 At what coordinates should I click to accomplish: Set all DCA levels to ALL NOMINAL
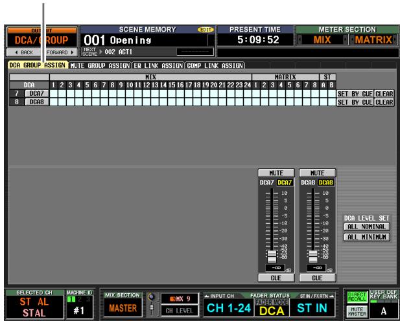click(367, 227)
